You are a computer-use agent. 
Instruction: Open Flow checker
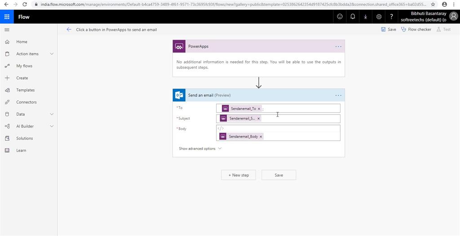pos(416,30)
